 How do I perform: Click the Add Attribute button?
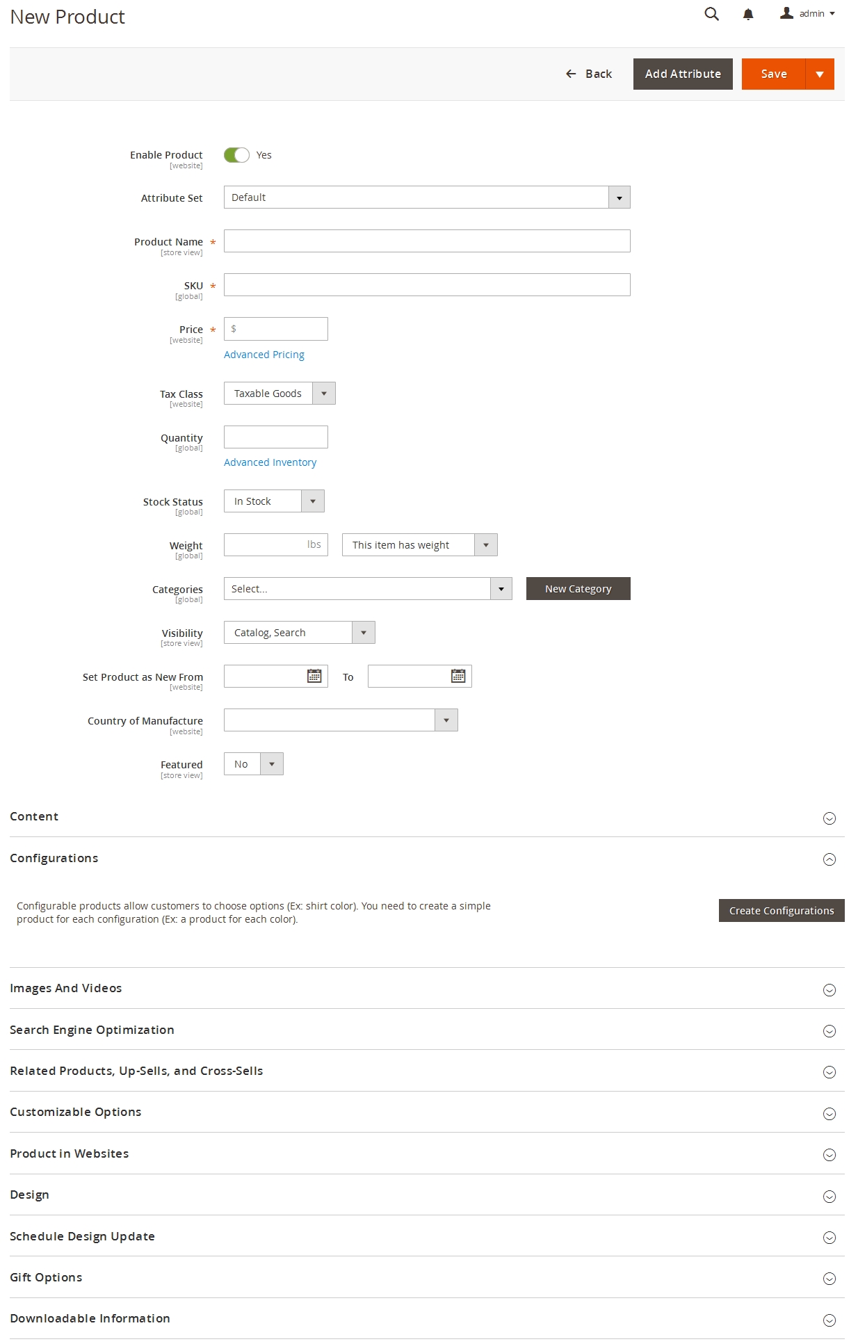[682, 74]
